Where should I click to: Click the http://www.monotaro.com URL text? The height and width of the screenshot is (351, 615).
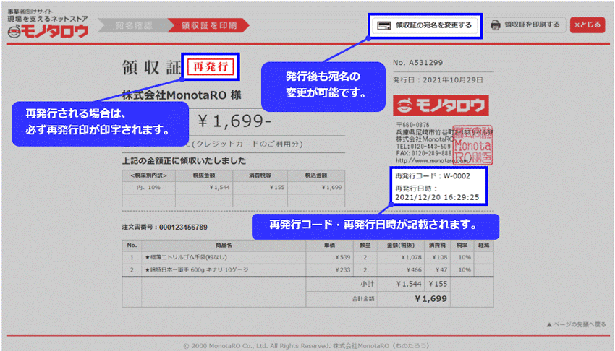tap(433, 161)
